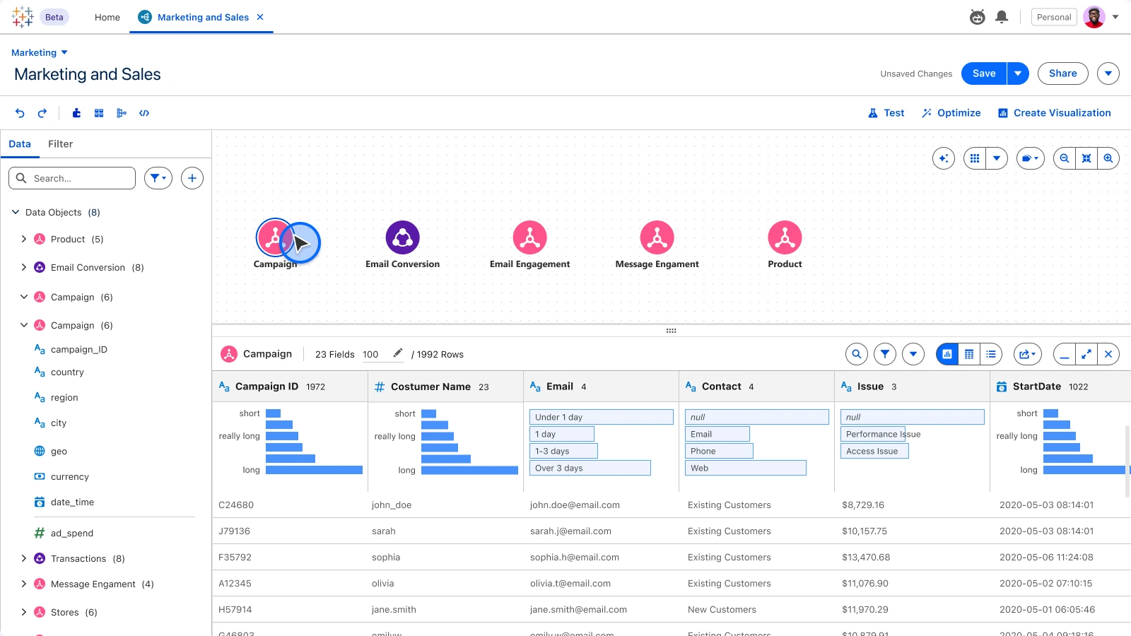Toggle the grid dots canvas button

point(975,158)
